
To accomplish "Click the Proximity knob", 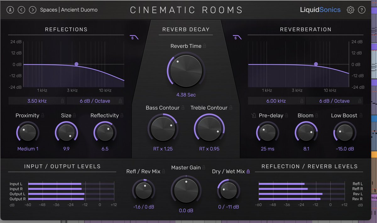I will pyautogui.click(x=28, y=133).
